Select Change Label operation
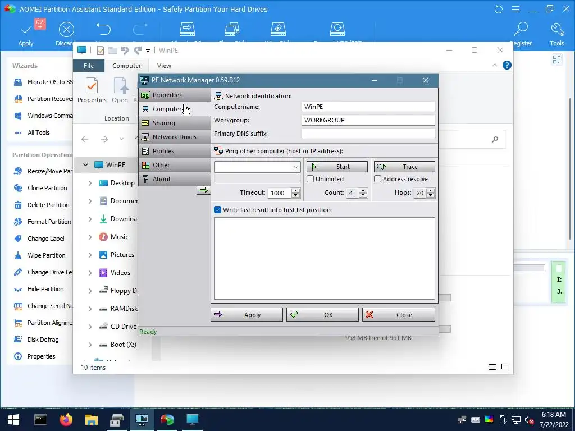This screenshot has height=431, width=575. [39, 239]
